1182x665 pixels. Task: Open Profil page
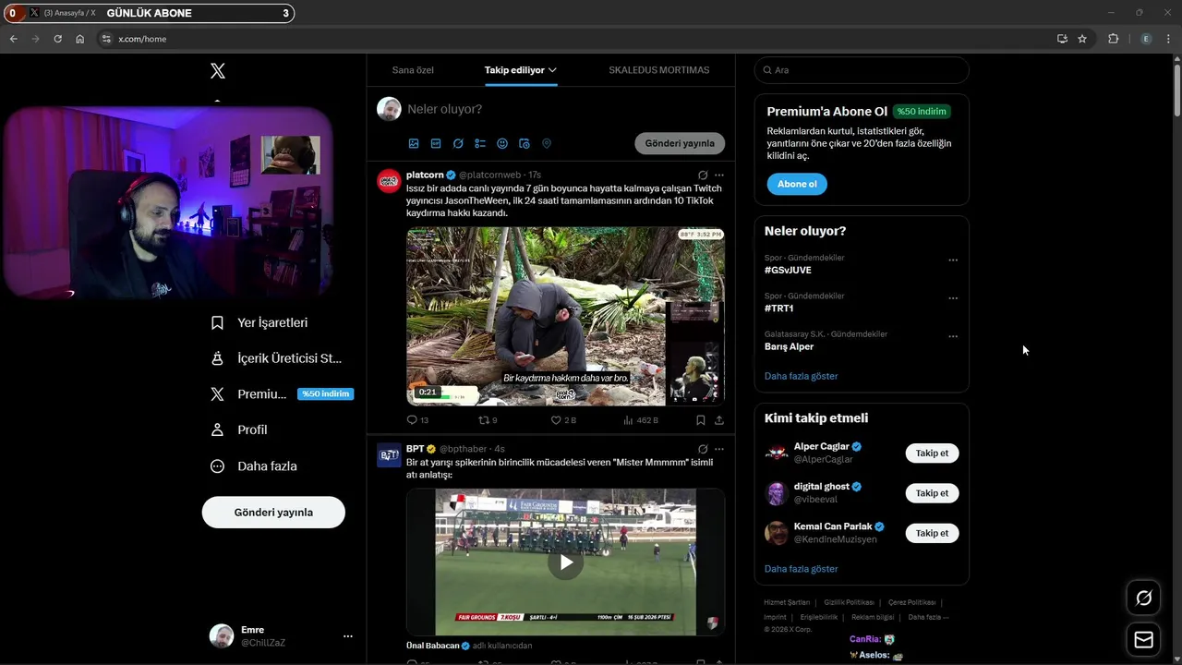(x=239, y=429)
